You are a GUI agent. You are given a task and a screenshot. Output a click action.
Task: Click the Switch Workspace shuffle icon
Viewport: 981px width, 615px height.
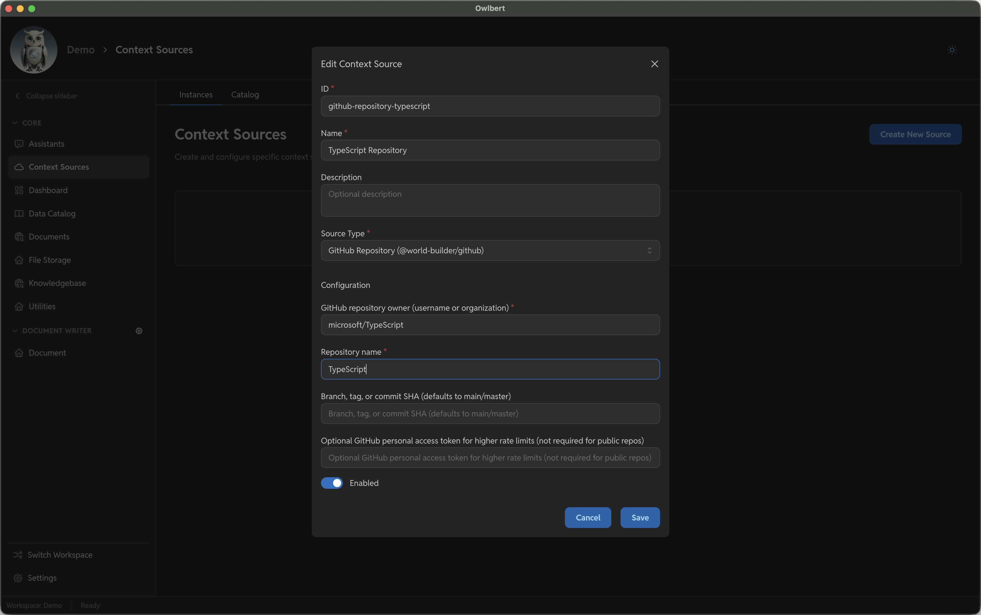point(18,555)
